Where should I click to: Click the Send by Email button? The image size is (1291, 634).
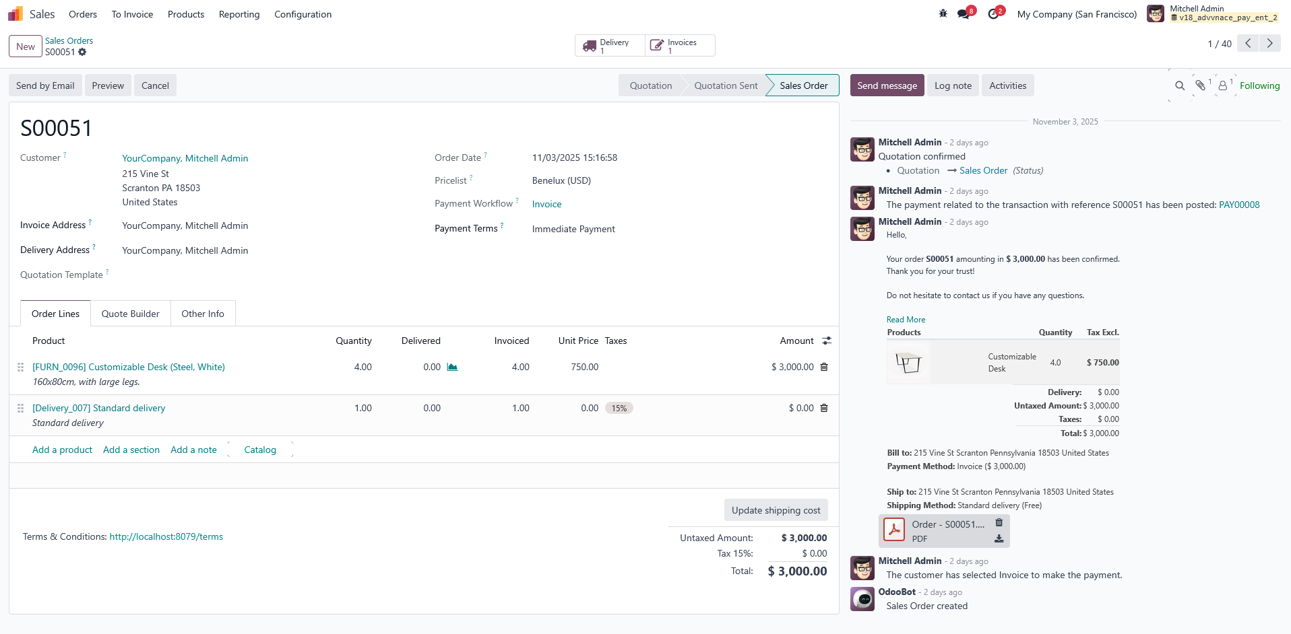coord(44,85)
